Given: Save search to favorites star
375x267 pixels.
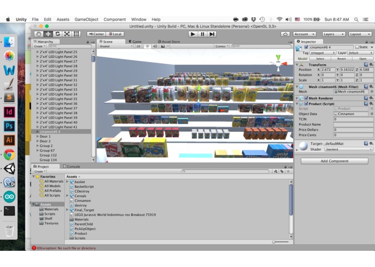Looking at the screenshot, I should pos(289,171).
